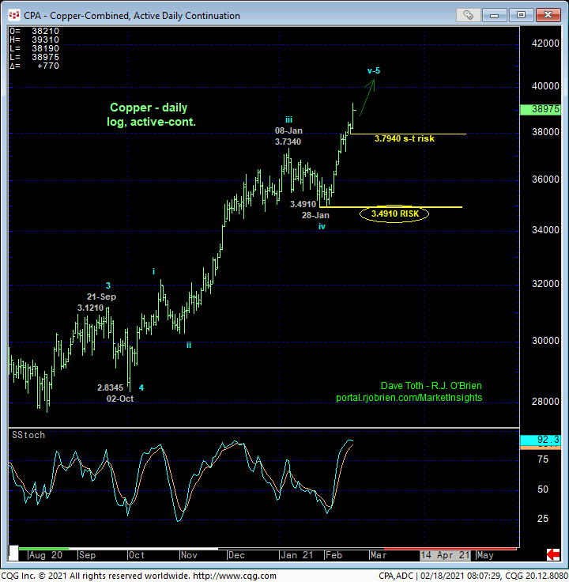
Task: Click the chart link icon in title bar
Action: coord(469,15)
